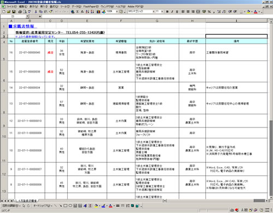Open the Edit menu
The width and height of the screenshot is (273, 213).
point(23,7)
